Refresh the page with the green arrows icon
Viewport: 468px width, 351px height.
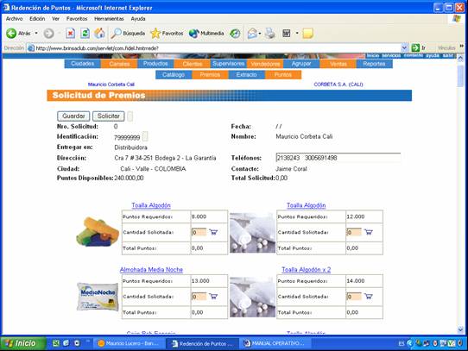click(x=85, y=34)
